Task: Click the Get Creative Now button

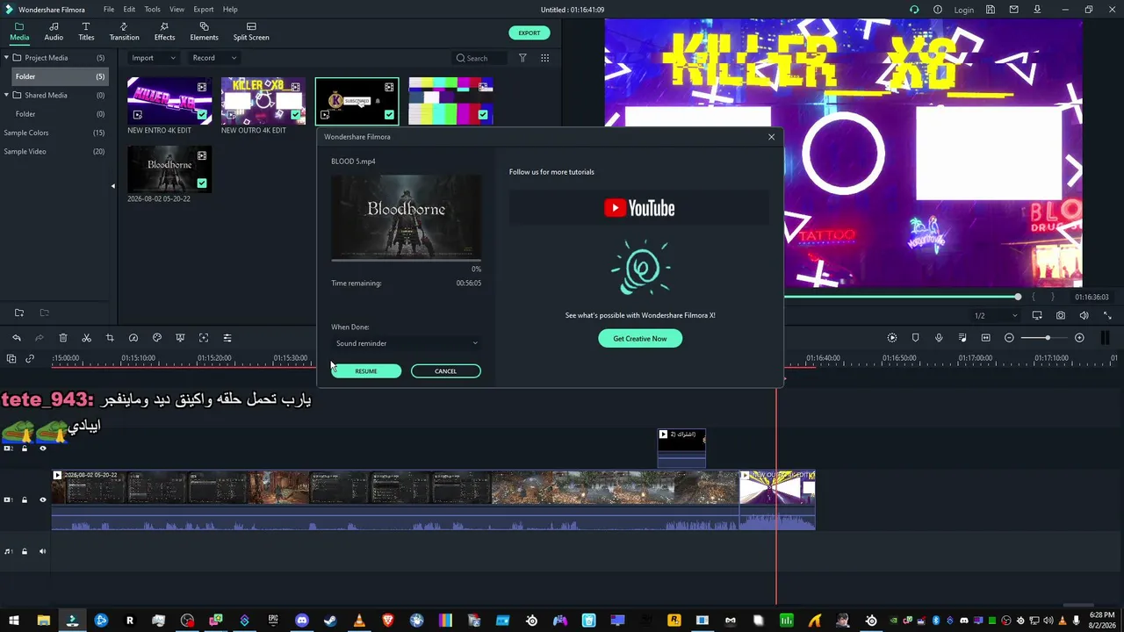Action: [x=640, y=338]
